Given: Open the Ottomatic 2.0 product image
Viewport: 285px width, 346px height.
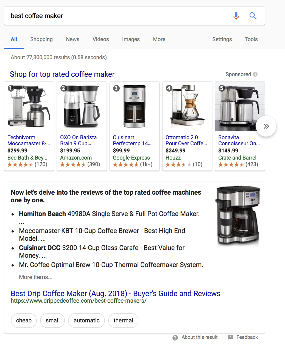Looking at the screenshot, I should (x=187, y=106).
